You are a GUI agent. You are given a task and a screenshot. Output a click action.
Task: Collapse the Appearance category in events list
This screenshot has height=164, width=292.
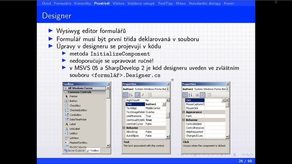click(x=183, y=112)
